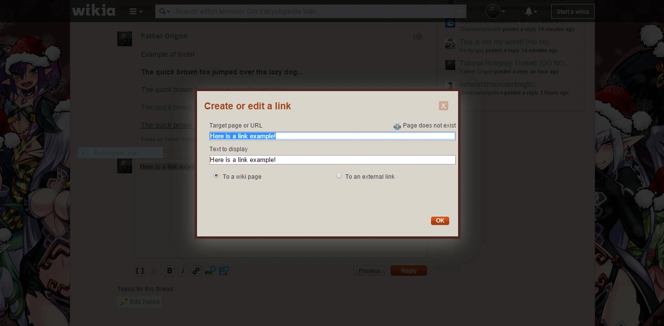Open the user avatar account dropdown
The image size is (664, 326).
[496, 11]
